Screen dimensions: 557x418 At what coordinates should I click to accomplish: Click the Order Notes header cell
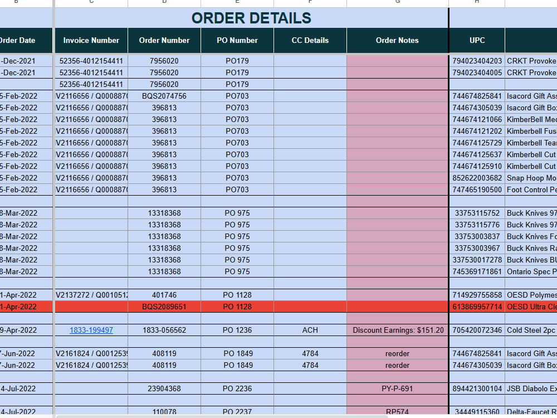[398, 41]
